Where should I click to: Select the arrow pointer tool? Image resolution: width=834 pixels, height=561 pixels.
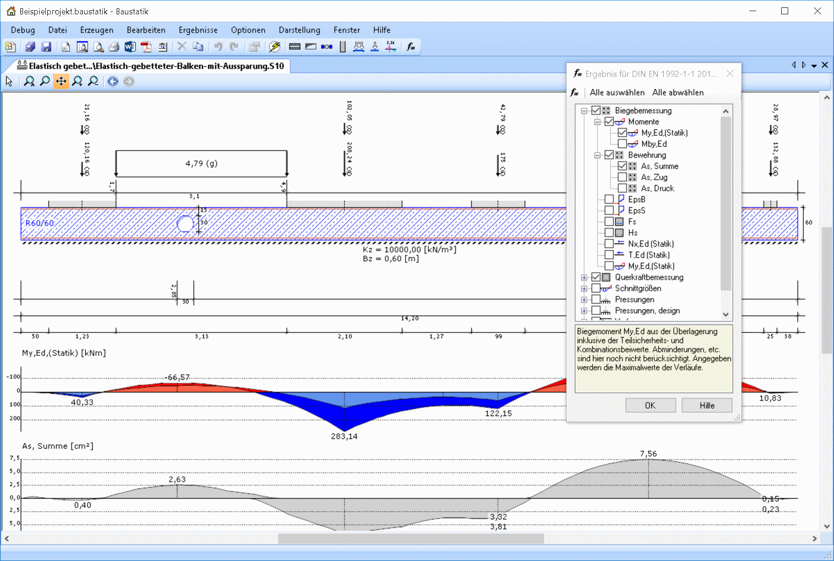coord(9,81)
